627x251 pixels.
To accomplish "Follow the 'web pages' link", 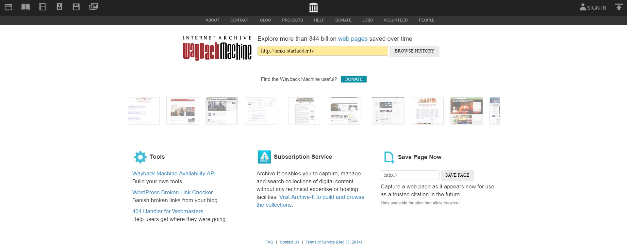I will [x=353, y=39].
